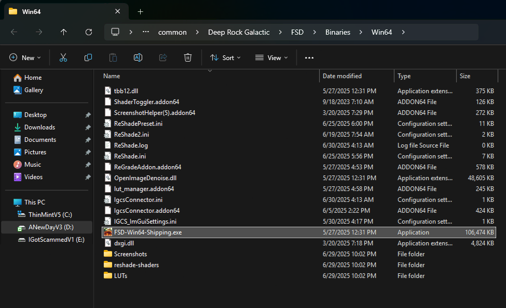Go back with the left arrow
506x308 pixels.
14,32
